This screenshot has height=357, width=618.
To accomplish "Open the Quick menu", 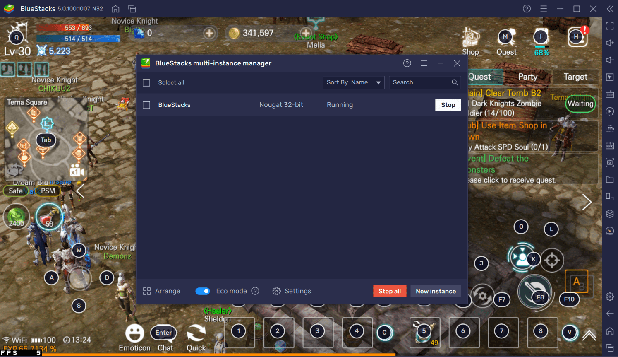I will tap(196, 338).
